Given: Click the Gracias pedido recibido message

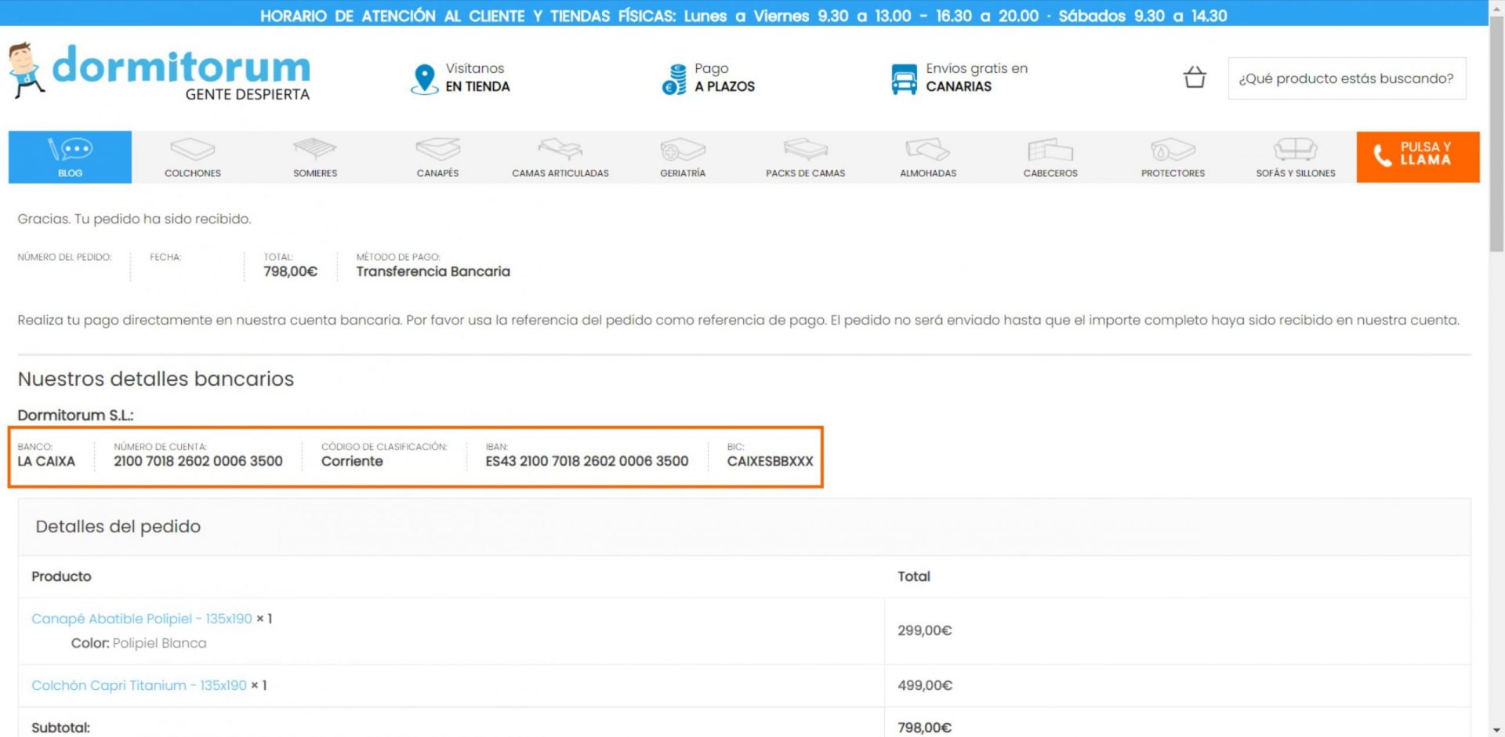Looking at the screenshot, I should (134, 219).
